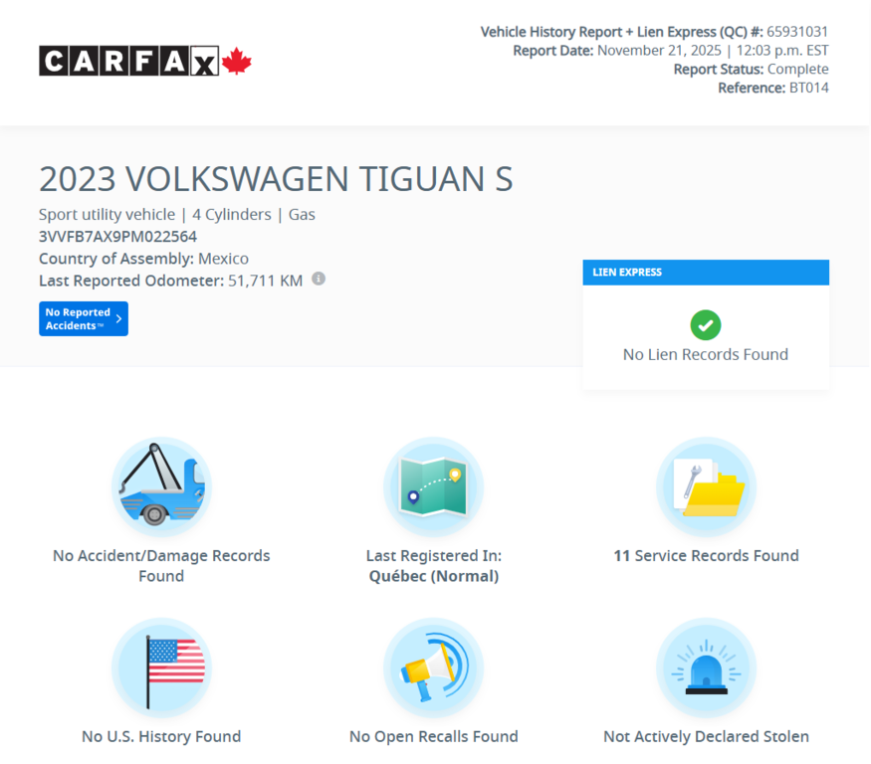The width and height of the screenshot is (871, 764).
Task: Select the vehicle VIN 3VVFB7AX9PM022564
Action: tap(118, 237)
